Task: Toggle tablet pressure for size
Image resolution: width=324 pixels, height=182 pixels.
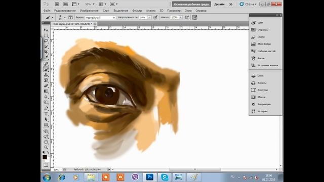Action: pos(194,17)
